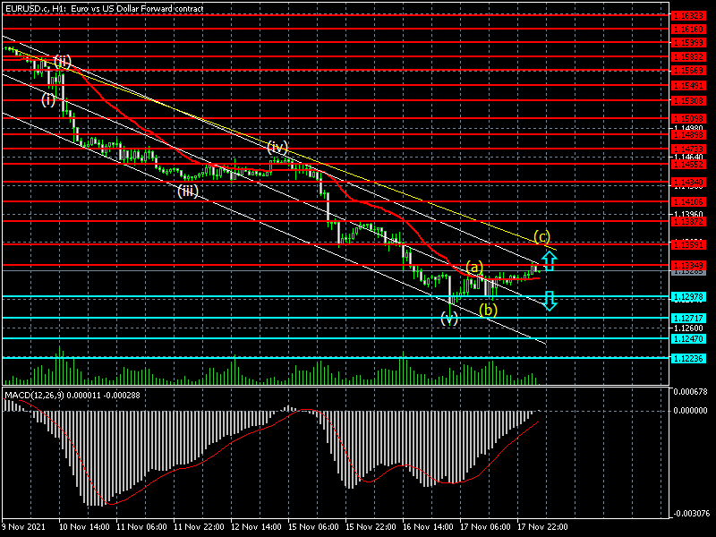Click the 1.12978 cyan support price tag
Viewport: 716px width, 537px height.
pyautogui.click(x=688, y=297)
